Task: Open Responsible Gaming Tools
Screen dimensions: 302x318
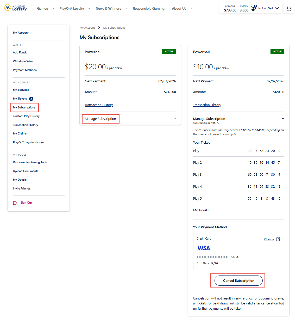Action: coord(30,162)
